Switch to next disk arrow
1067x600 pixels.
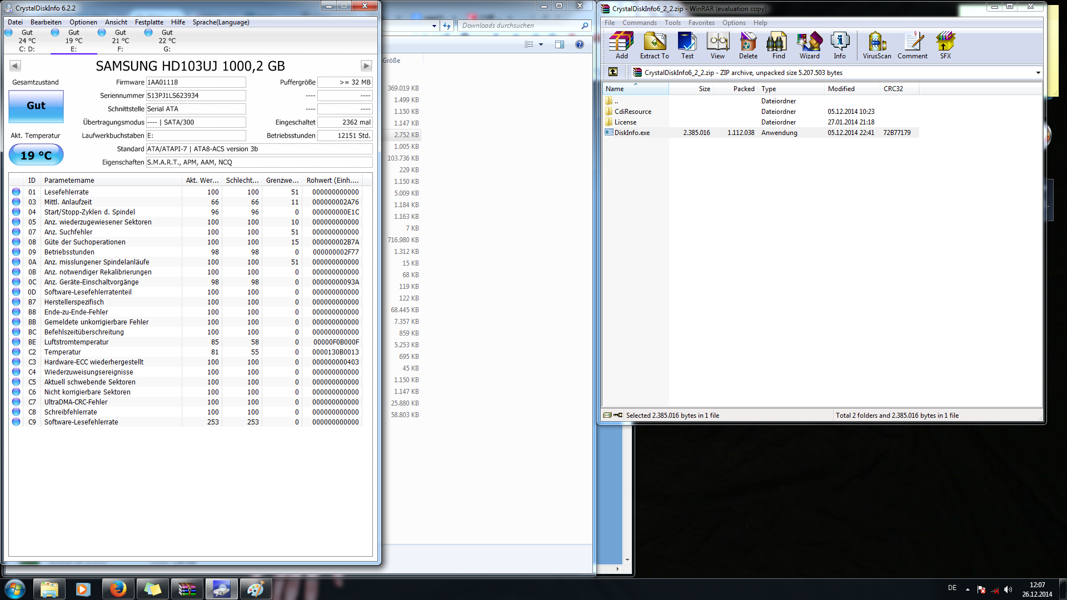tap(366, 66)
